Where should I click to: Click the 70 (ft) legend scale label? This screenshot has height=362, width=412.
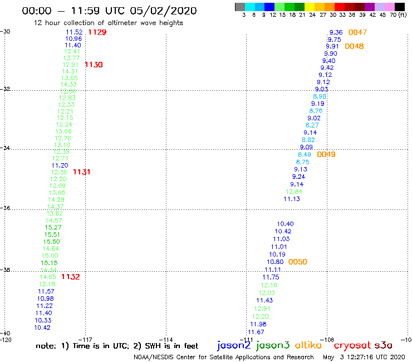pos(398,15)
